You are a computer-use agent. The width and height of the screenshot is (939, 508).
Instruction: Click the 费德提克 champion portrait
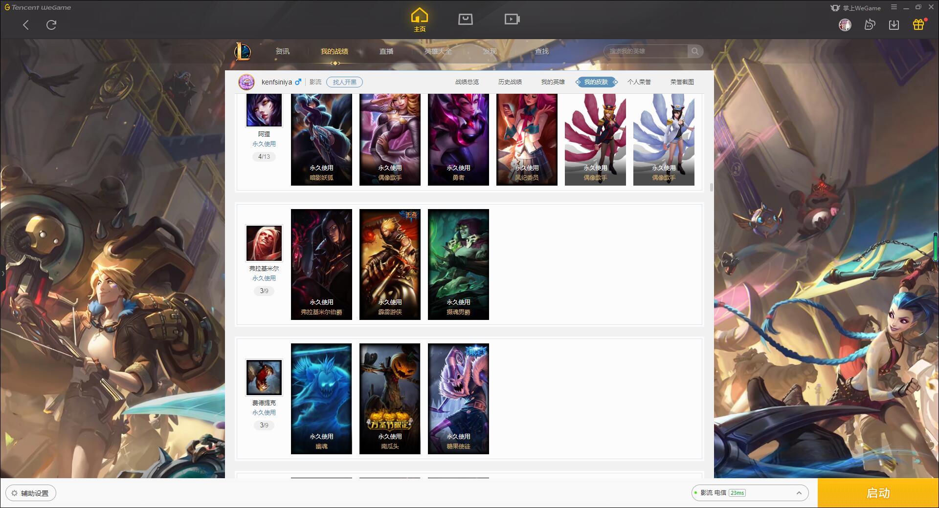point(264,378)
